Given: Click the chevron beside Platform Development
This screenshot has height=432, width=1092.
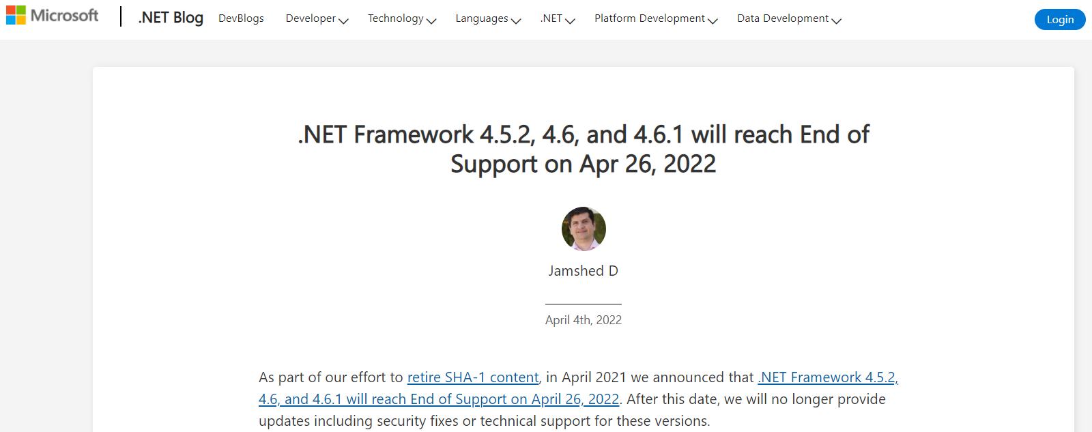Looking at the screenshot, I should [713, 21].
